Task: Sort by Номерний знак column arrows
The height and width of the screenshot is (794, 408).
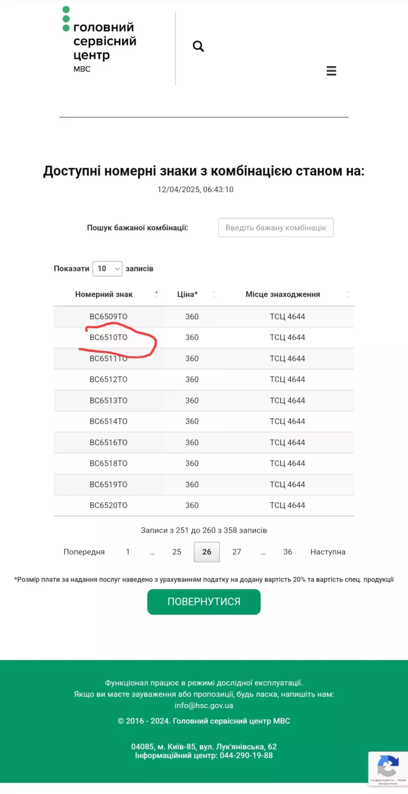Action: coord(156,294)
